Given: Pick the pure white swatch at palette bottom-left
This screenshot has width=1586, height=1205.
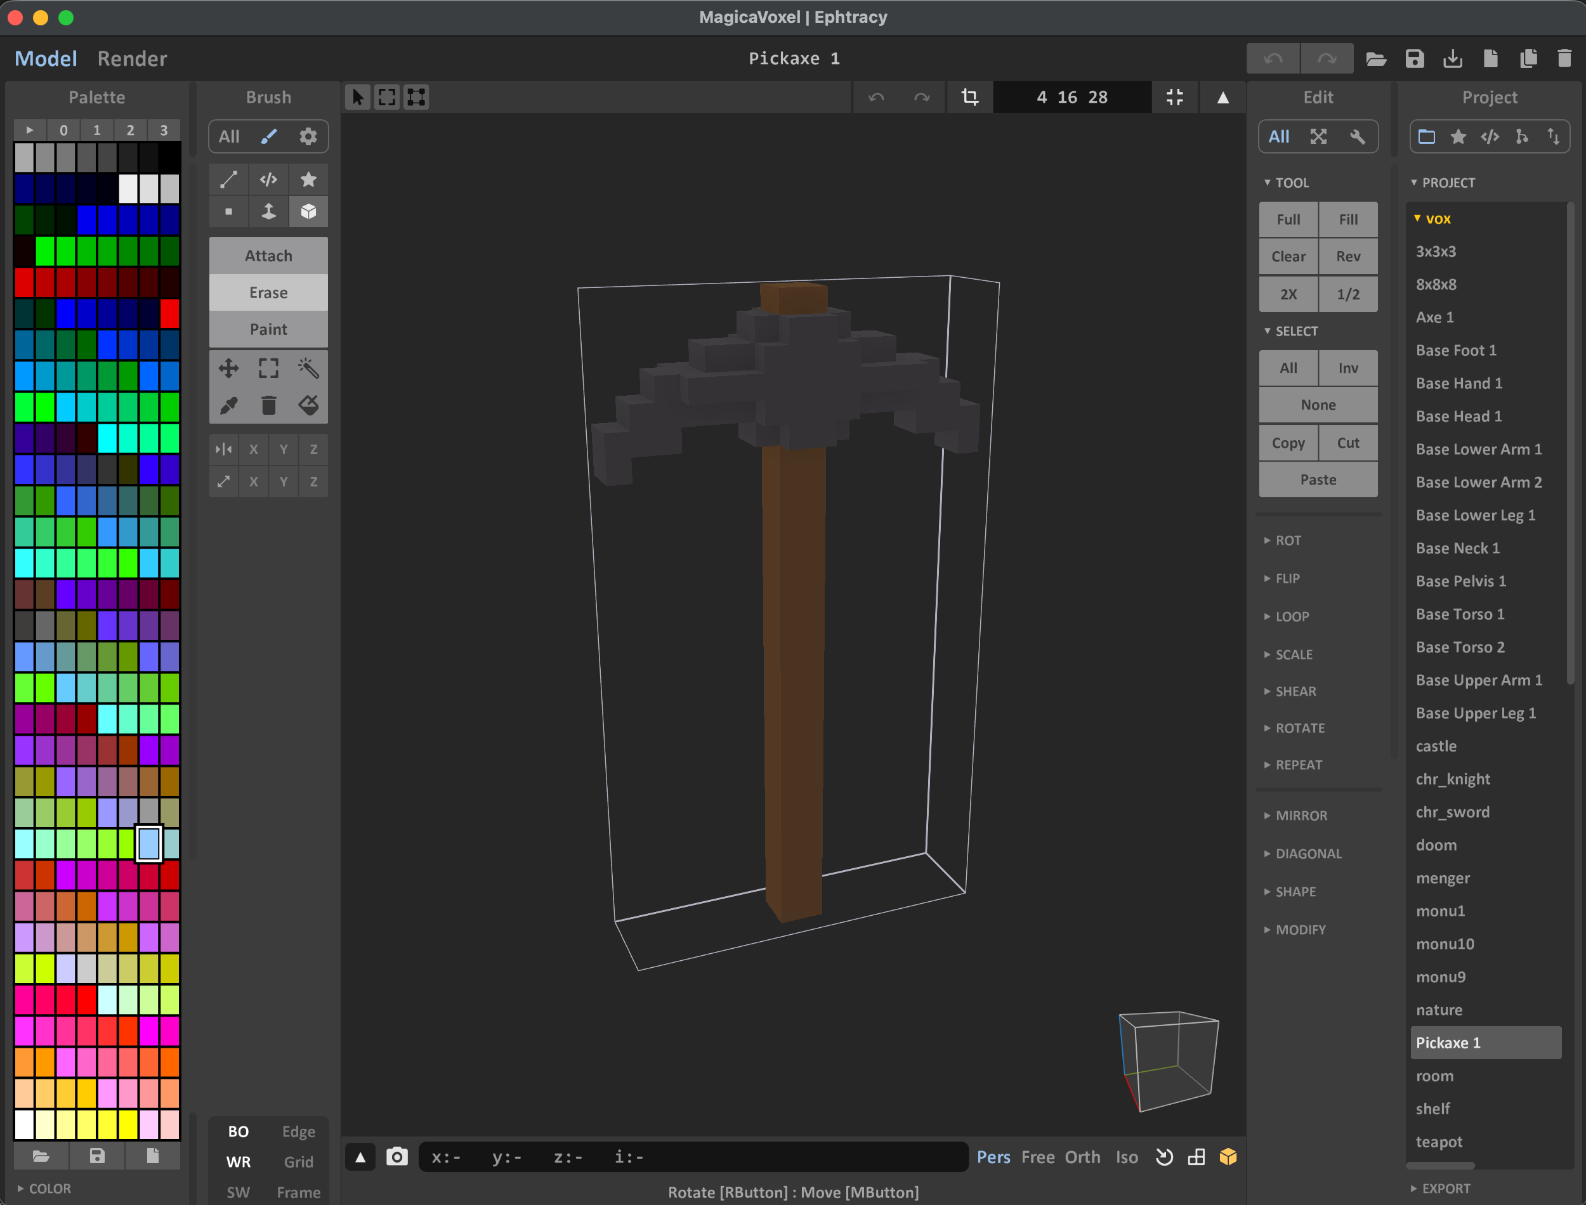Looking at the screenshot, I should coord(23,1124).
